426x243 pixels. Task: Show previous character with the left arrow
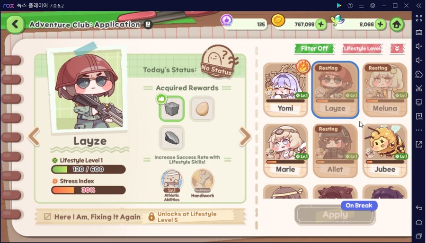tap(34, 137)
